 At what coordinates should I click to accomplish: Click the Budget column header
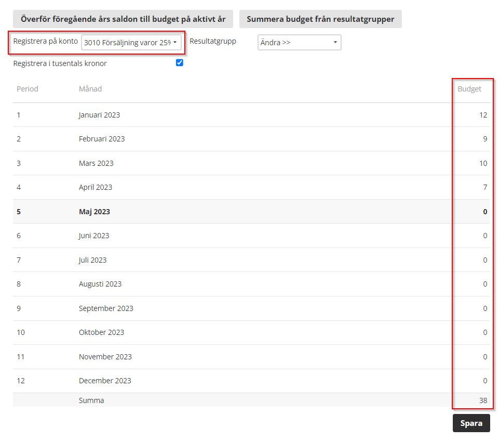point(469,89)
